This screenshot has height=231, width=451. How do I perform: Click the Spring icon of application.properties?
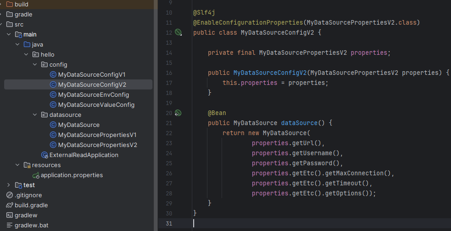click(36, 175)
